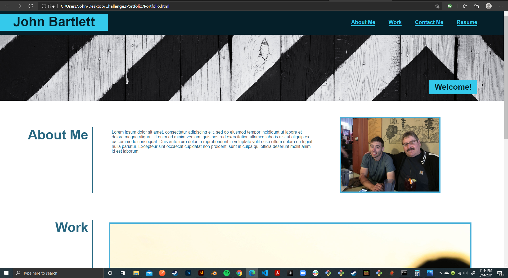Select the Work navigation item
This screenshot has width=508, height=278.
click(x=395, y=22)
